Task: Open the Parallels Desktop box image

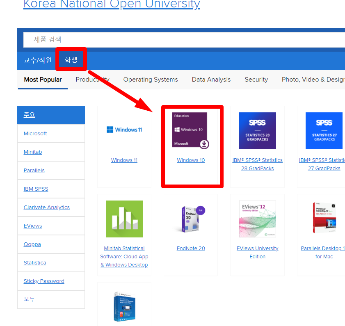Action: pyautogui.click(x=324, y=218)
